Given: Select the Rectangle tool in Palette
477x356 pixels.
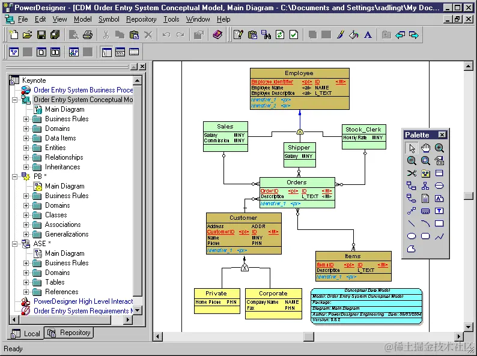Looking at the screenshot, I should (439, 224).
